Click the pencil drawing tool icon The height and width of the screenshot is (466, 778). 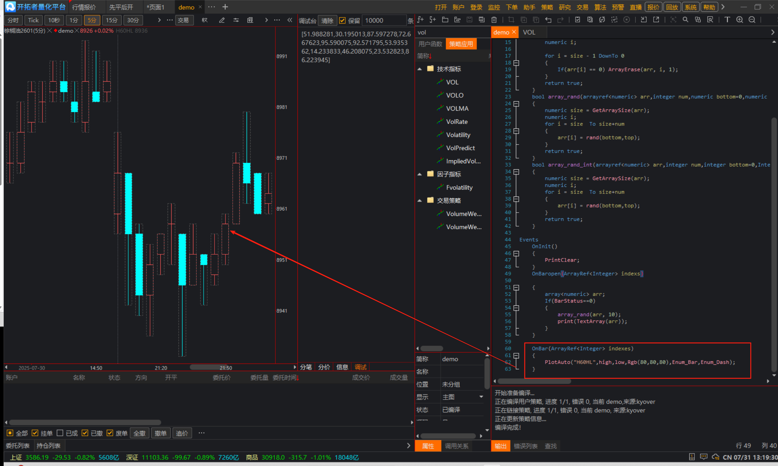click(x=222, y=20)
